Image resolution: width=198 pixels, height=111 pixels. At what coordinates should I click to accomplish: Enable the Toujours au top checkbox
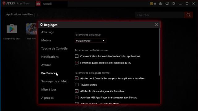pyautogui.click(x=76, y=85)
